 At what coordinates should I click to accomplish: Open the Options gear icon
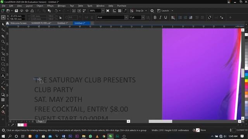tap(152, 11)
